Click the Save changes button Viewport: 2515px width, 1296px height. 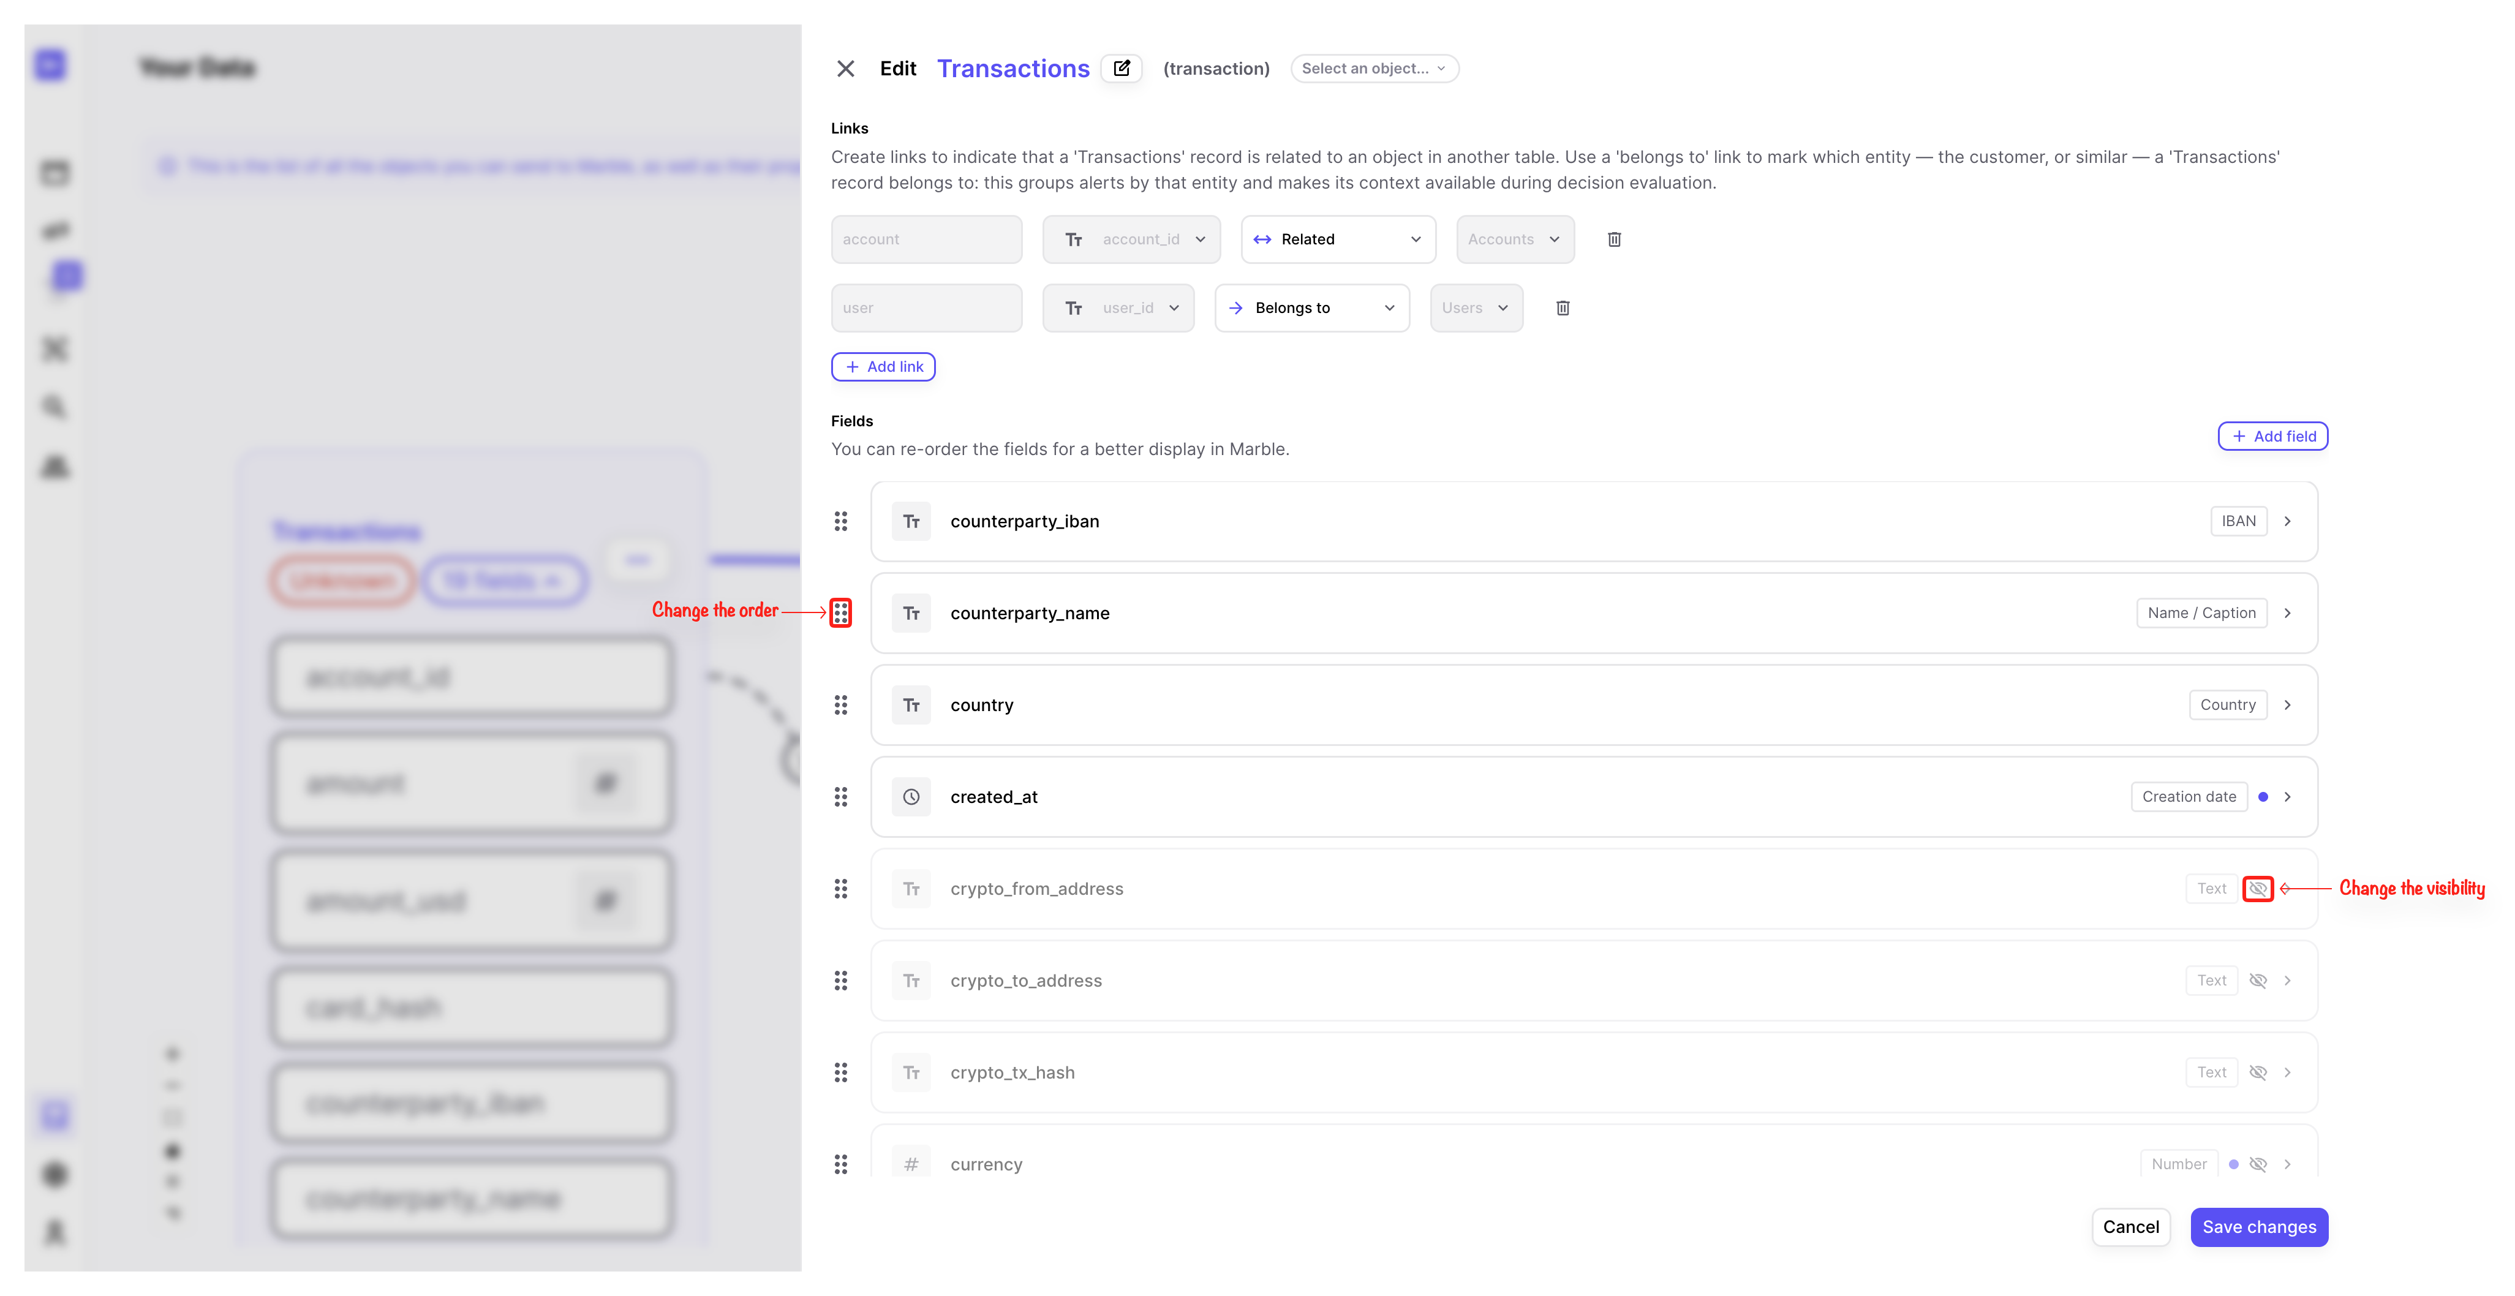pos(2259,1227)
